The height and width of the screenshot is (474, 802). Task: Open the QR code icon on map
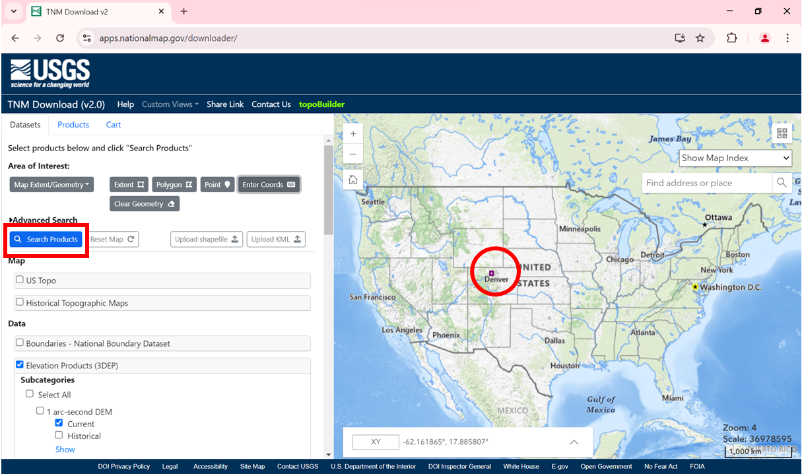click(x=782, y=133)
